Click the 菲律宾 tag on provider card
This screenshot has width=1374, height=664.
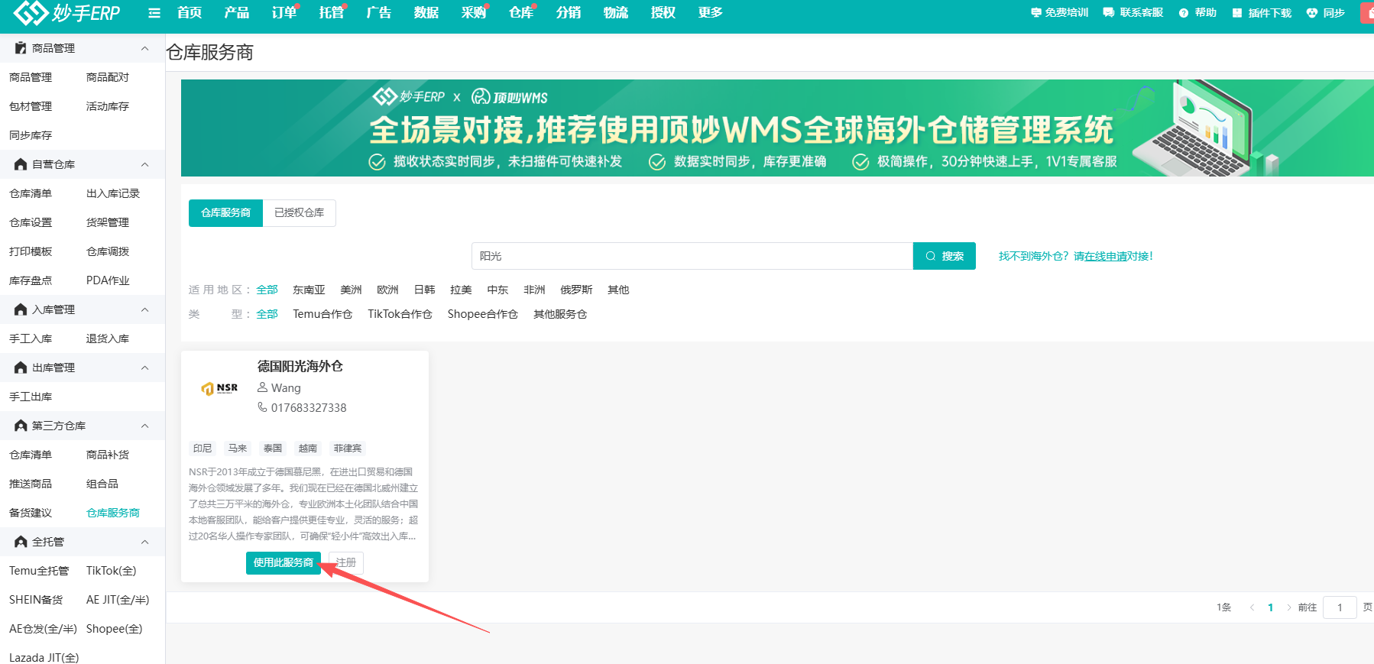[348, 449]
